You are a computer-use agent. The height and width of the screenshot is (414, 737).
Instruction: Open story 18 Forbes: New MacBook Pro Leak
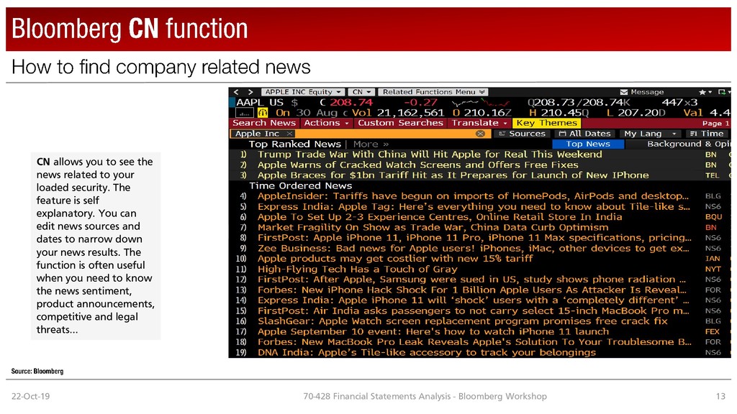[x=474, y=341]
